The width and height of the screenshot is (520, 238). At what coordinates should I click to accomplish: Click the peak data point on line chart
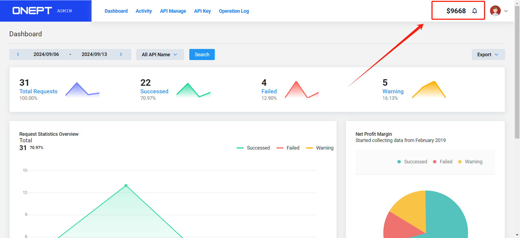pos(126,186)
